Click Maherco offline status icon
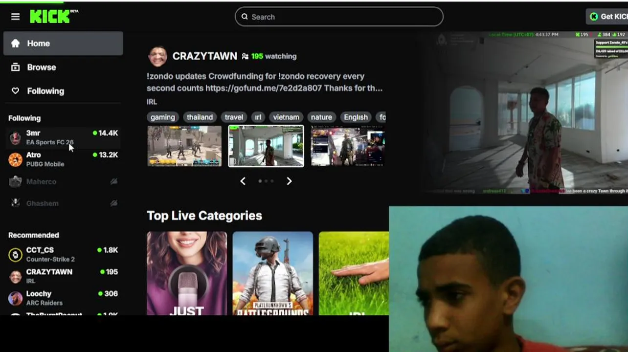This screenshot has height=352, width=628. click(113, 181)
